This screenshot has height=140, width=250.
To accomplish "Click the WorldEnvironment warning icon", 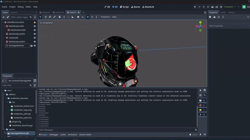I will (35, 22).
